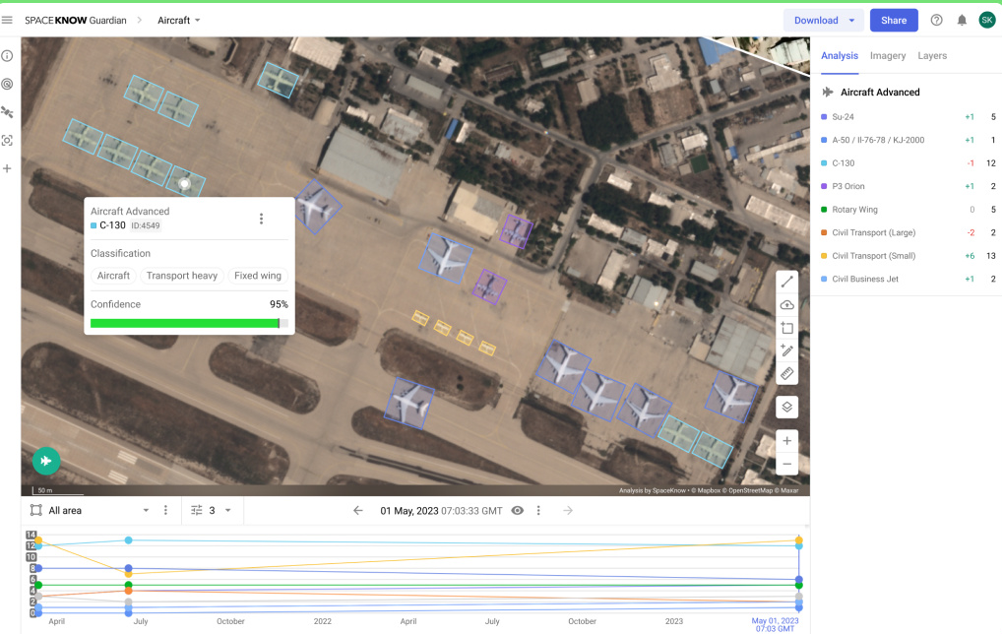
Task: Click the Share button
Action: 894,21
